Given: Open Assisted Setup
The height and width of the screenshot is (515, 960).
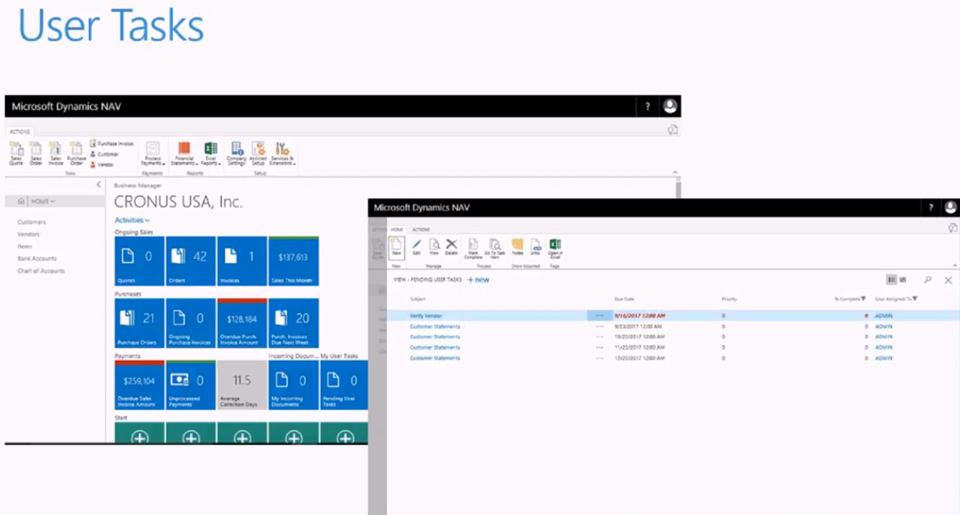Looking at the screenshot, I should 258,153.
